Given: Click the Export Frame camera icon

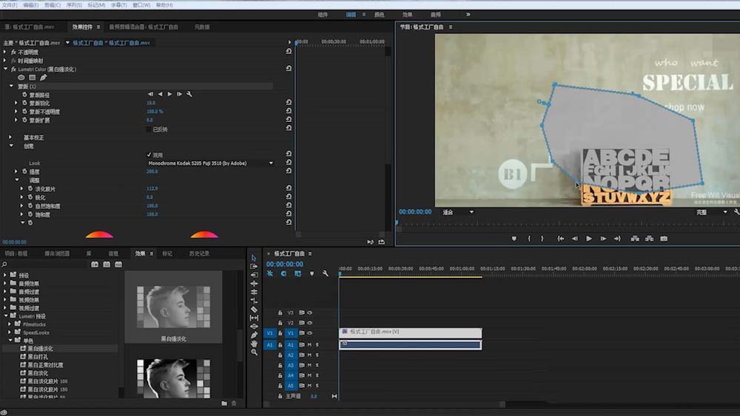Looking at the screenshot, I should coord(663,239).
